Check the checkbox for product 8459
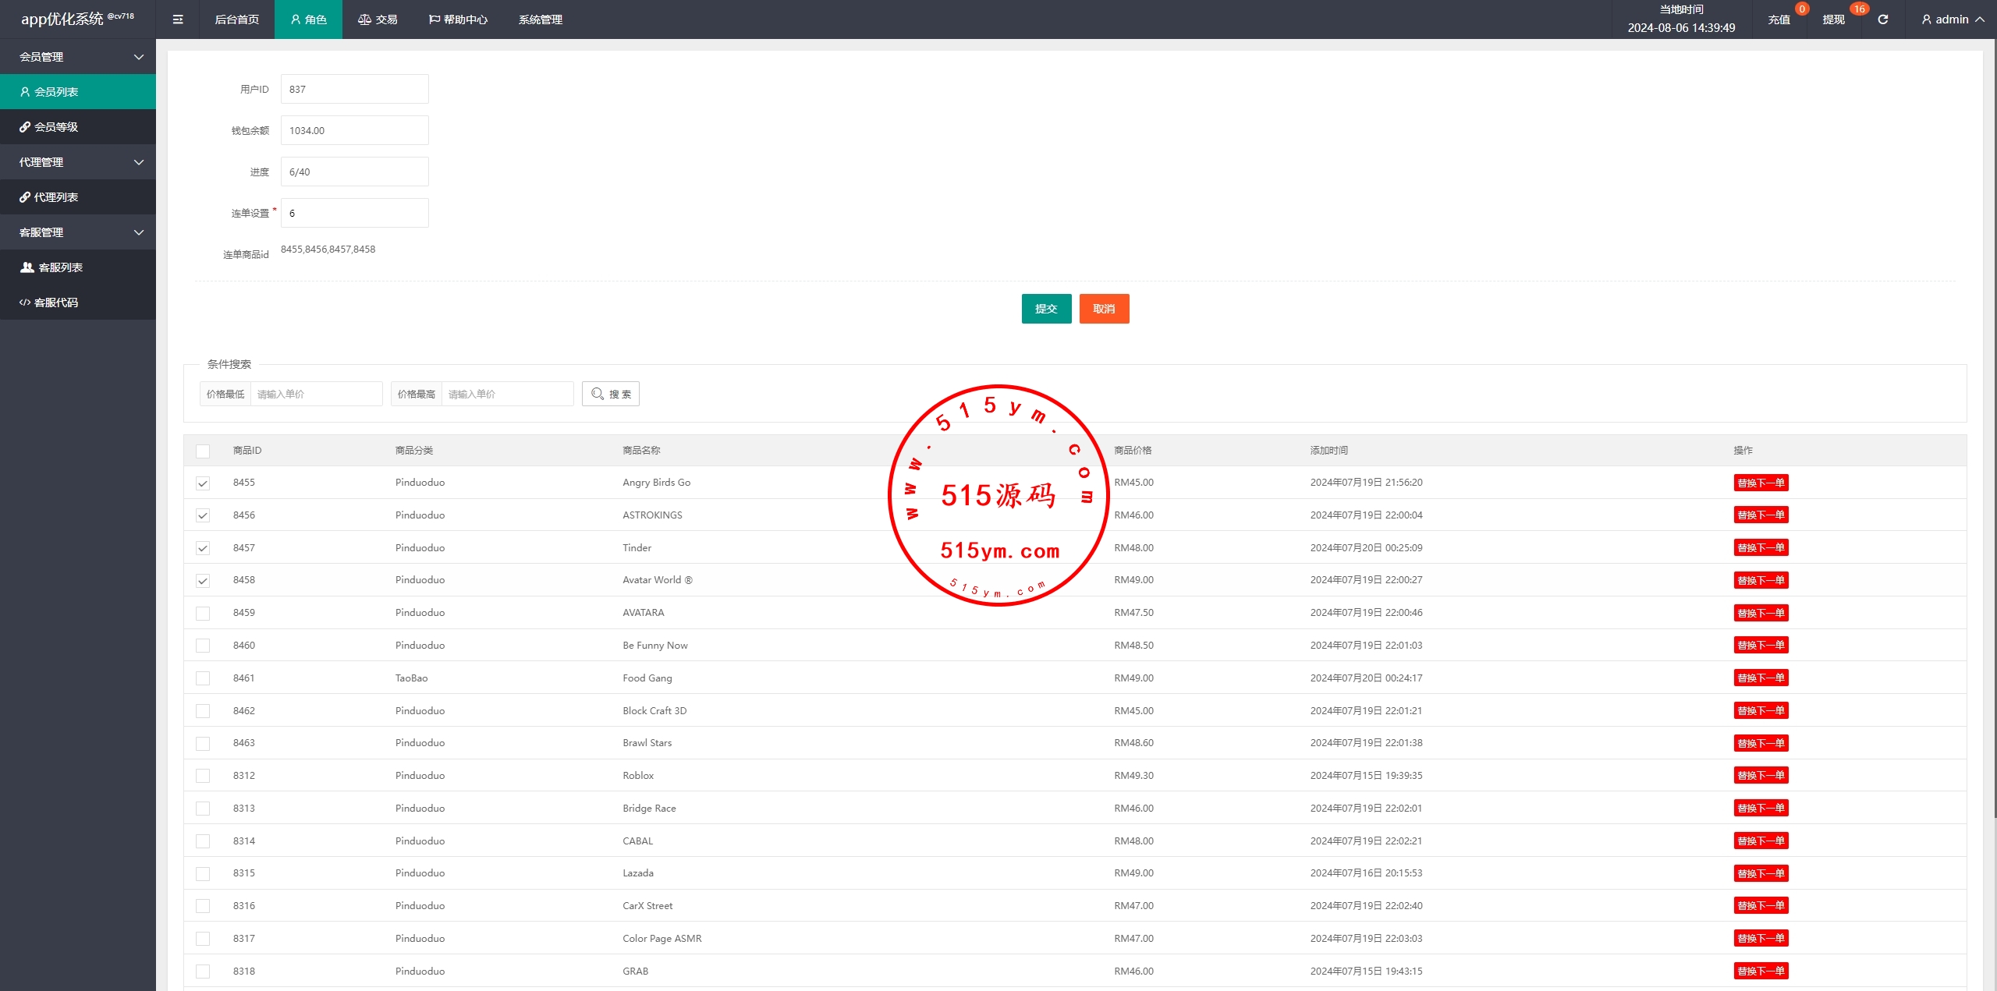 click(x=203, y=614)
